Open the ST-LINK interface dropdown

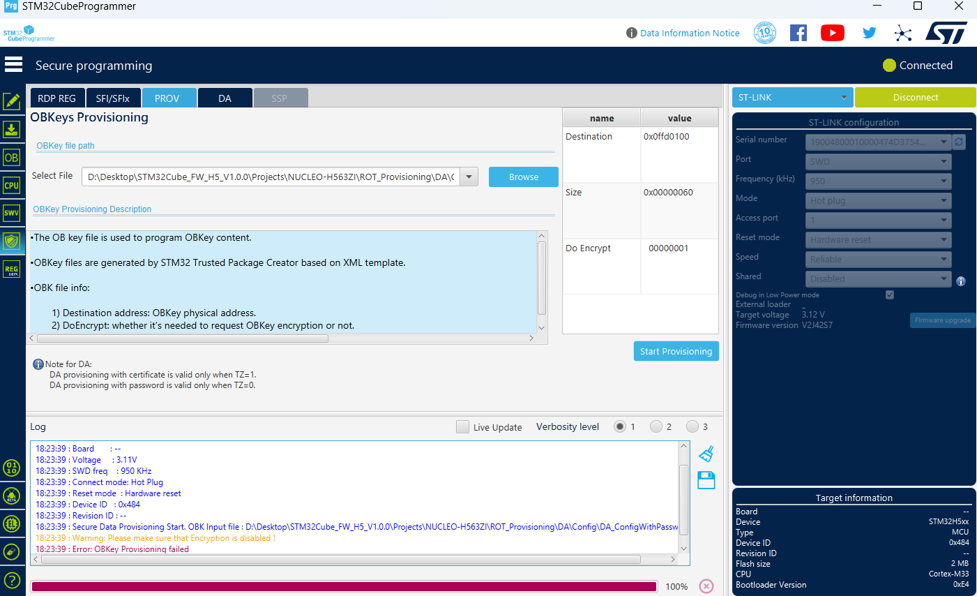coord(792,97)
